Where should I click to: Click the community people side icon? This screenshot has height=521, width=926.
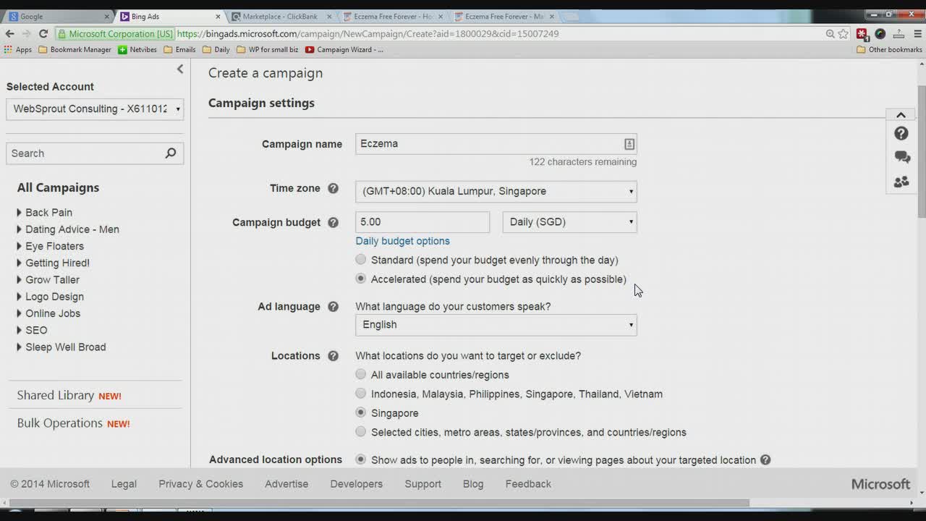click(x=901, y=182)
